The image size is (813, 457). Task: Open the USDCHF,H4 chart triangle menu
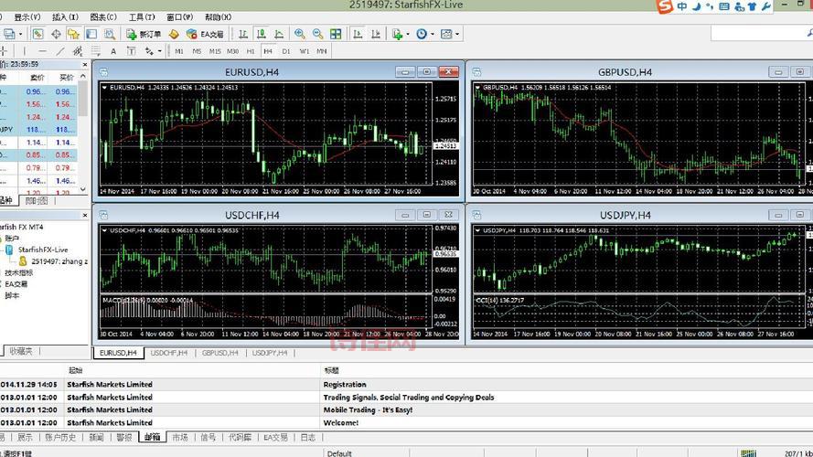point(104,230)
